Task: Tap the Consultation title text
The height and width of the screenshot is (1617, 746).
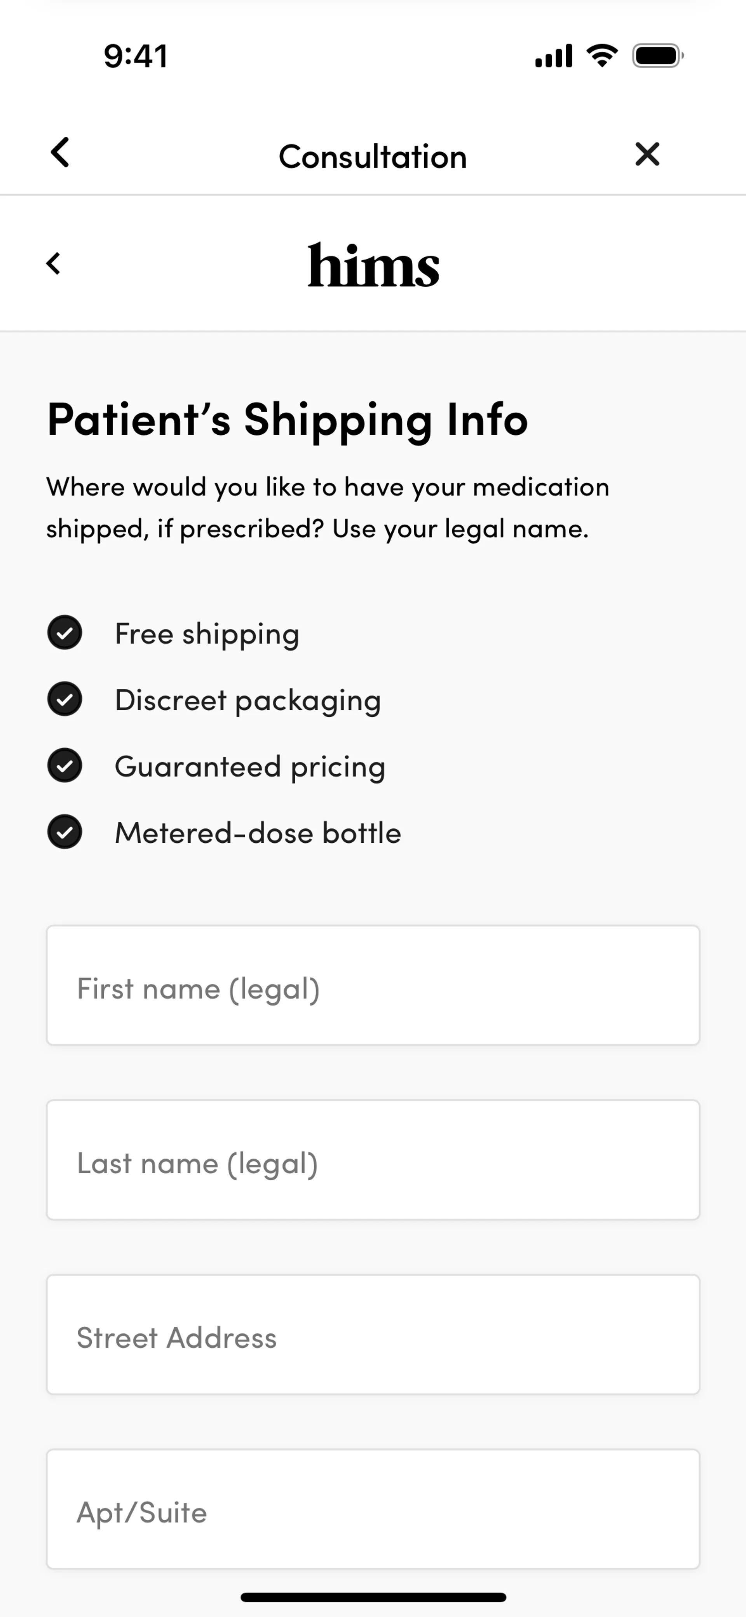Action: click(373, 156)
